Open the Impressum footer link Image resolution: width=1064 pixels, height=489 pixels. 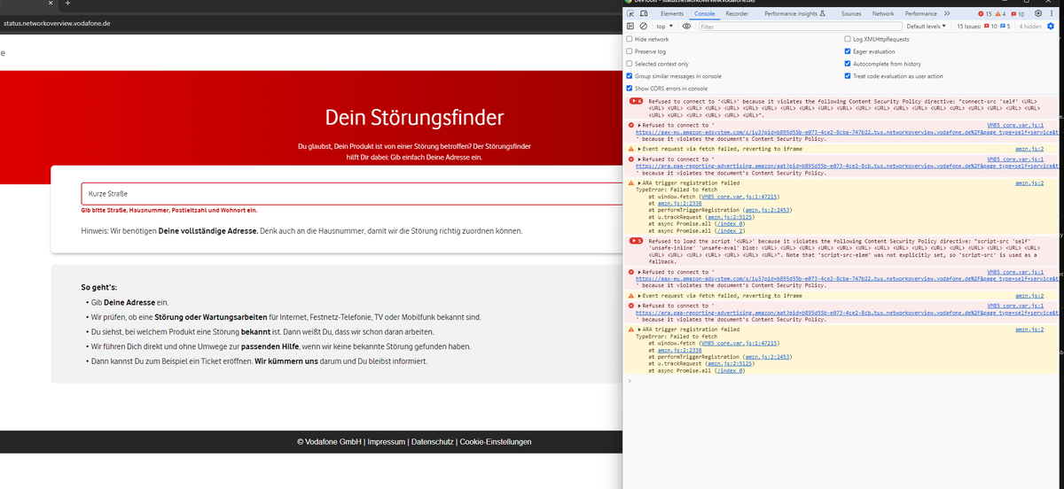[386, 442]
